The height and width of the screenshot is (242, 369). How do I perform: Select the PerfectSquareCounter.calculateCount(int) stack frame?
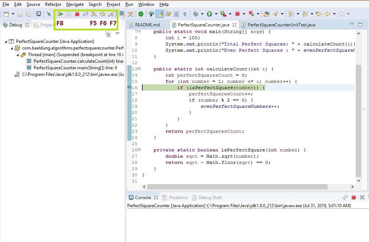75,61
